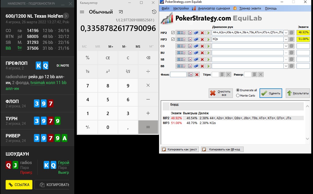This screenshot has width=313, height=194.
Task: Toggle Calculator keep-on-top mode icon
Action: click(121, 12)
